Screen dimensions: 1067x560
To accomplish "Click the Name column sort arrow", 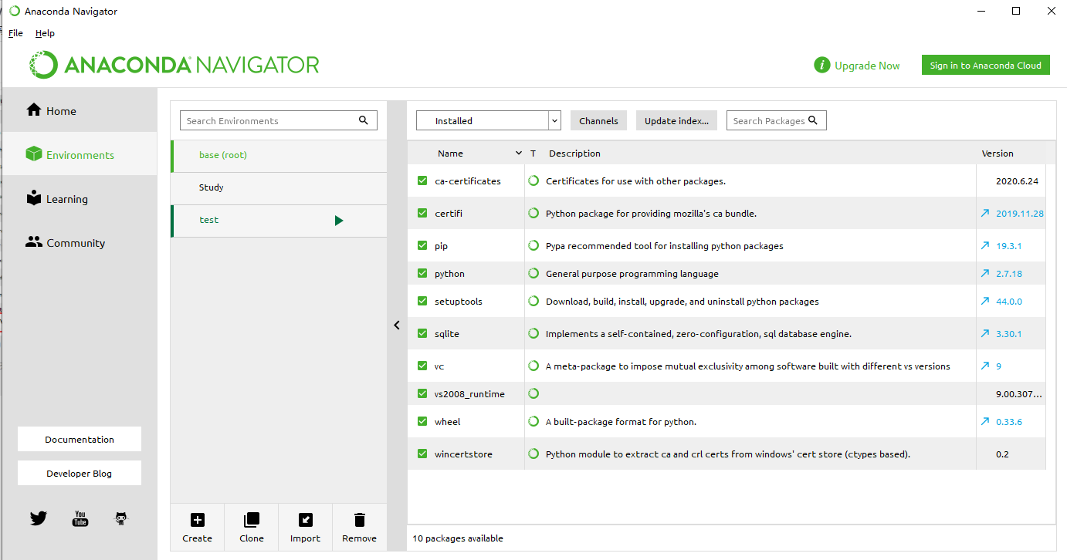I will (519, 153).
